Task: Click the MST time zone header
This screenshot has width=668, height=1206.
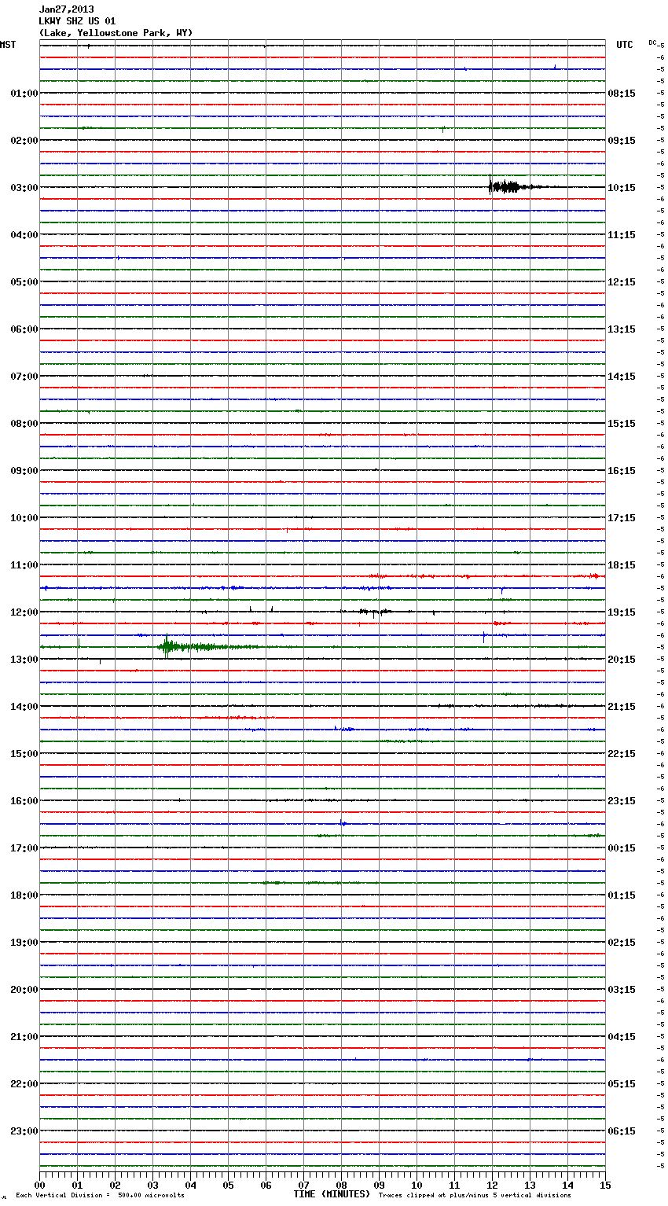Action: pyautogui.click(x=8, y=45)
